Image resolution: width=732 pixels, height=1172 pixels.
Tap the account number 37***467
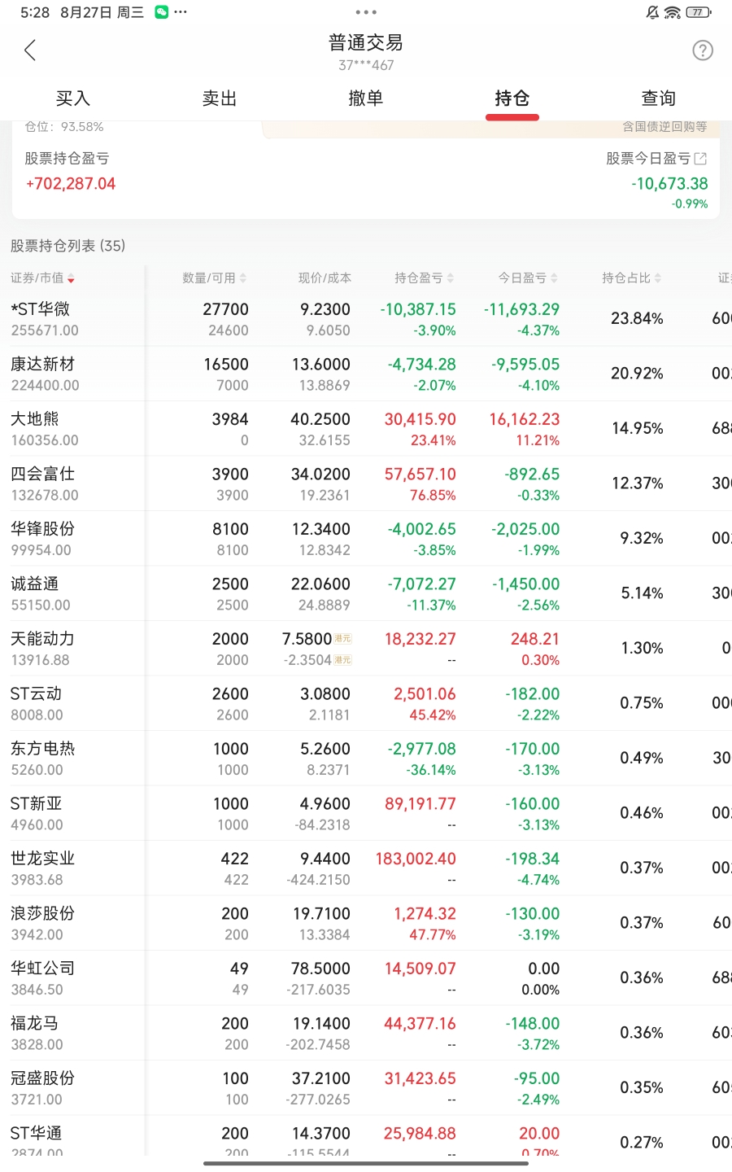pos(366,65)
